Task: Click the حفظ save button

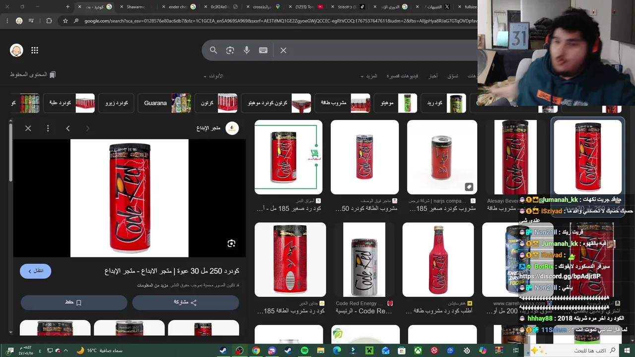Action: (x=74, y=302)
